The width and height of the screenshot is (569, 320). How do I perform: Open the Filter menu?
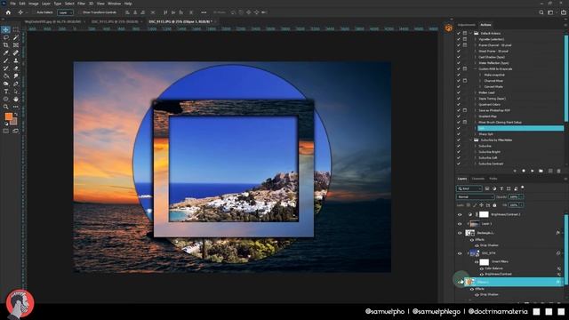click(x=81, y=4)
